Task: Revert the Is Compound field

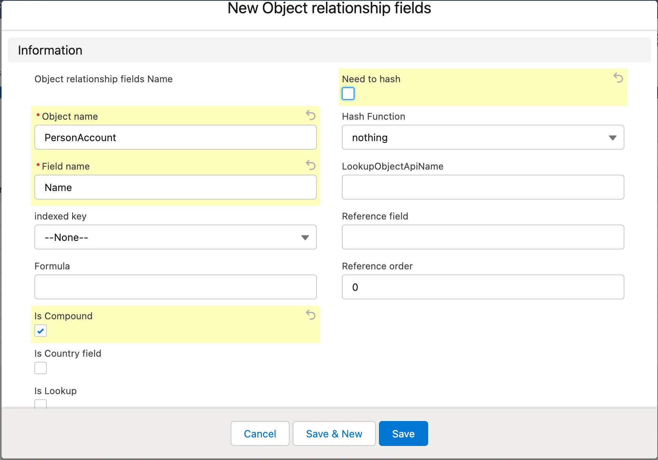Action: (x=310, y=315)
